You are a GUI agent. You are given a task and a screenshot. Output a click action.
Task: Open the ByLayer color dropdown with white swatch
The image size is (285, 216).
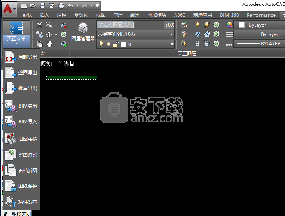pos(259,25)
